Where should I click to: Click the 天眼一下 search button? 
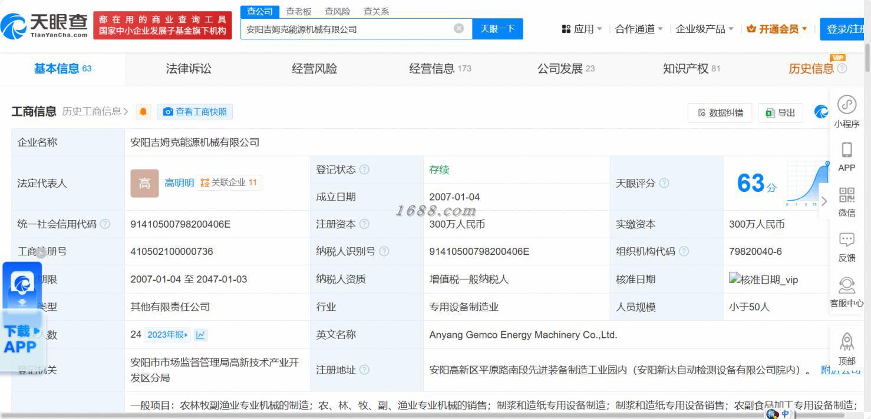tap(497, 29)
